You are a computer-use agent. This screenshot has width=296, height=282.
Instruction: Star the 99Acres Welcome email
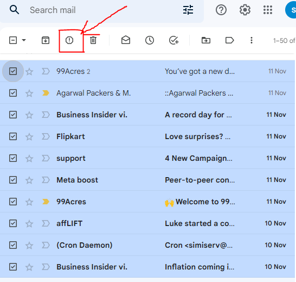pos(29,202)
